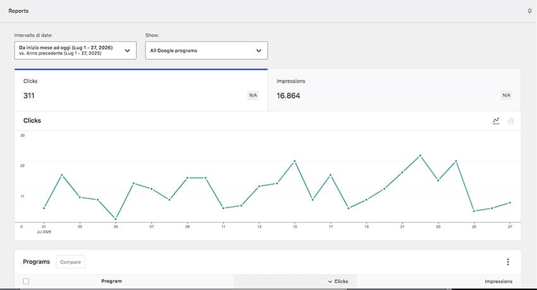Tick the select-all Program checkbox

coord(26,281)
